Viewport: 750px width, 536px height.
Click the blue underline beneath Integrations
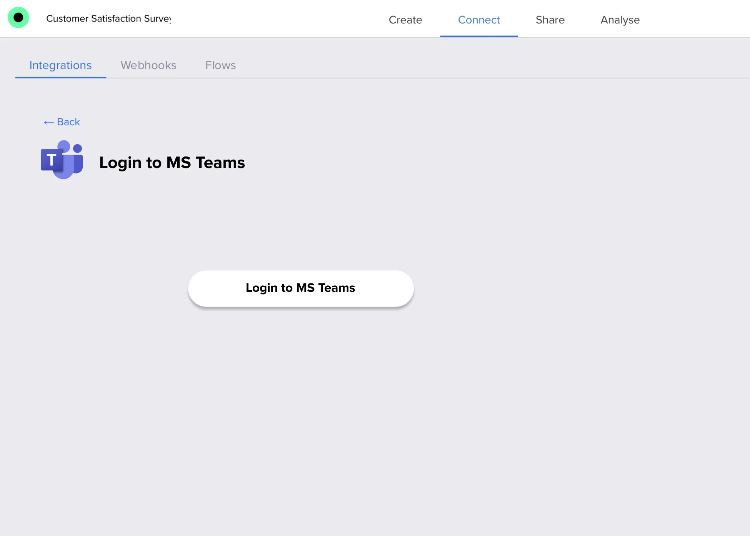tap(60, 77)
